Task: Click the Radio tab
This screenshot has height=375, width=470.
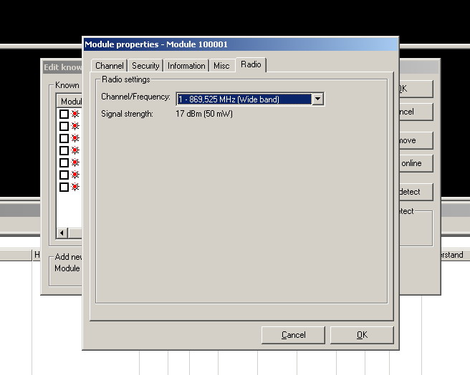Action: click(251, 64)
